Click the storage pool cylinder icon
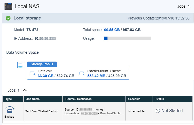194x125 pixels. click(20, 65)
